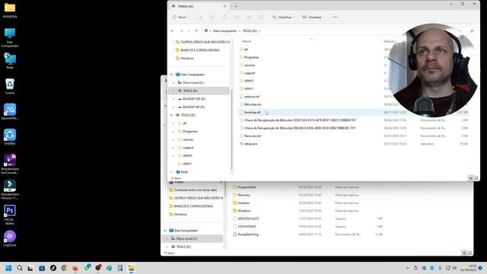487x274 pixels.
Task: Click the rename toolbar icon
Action: pos(237,17)
